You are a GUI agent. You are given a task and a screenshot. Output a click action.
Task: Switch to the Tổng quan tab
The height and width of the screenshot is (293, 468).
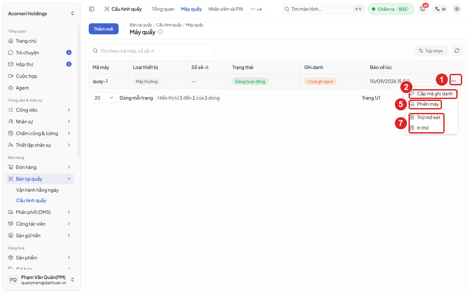(x=163, y=9)
